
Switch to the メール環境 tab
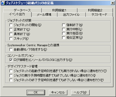(x=44, y=15)
